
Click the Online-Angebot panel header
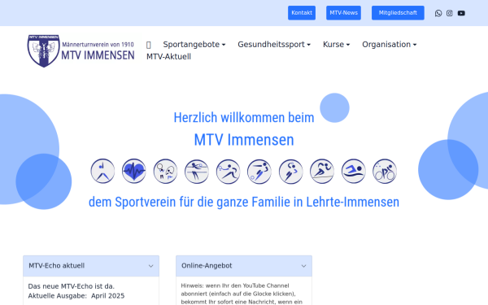[x=244, y=266]
